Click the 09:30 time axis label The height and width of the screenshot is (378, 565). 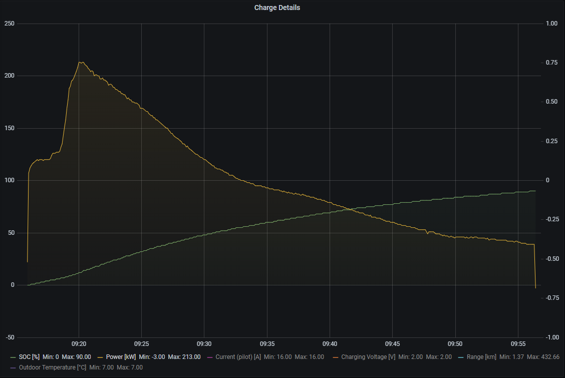[204, 343]
